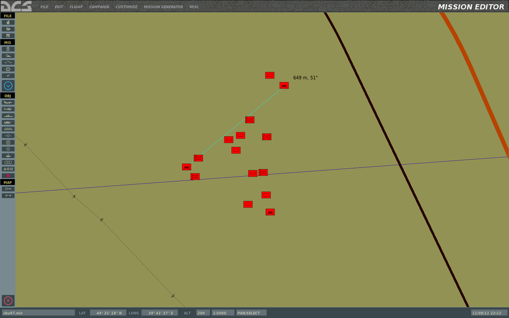Image resolution: width=509 pixels, height=318 pixels.
Task: Open the CUSTOMIZE menu
Action: click(126, 7)
